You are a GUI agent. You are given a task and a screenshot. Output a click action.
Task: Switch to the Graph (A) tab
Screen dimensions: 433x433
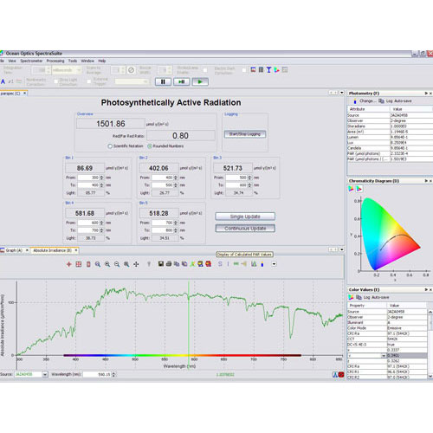coord(15,250)
